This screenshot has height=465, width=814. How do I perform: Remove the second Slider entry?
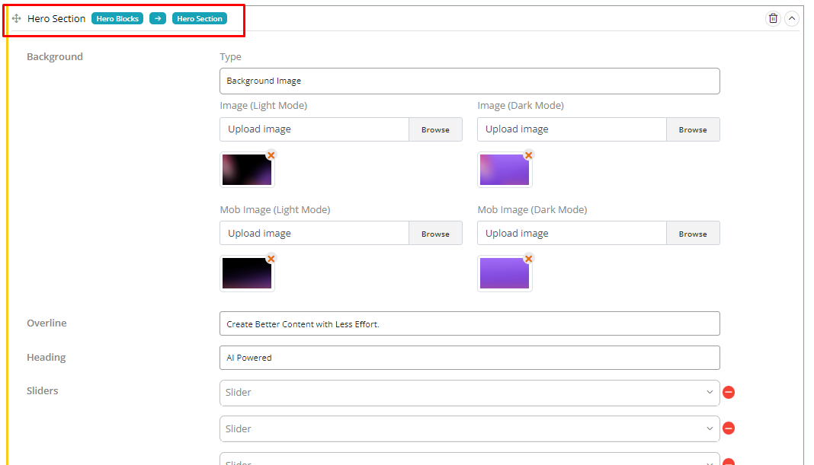pos(728,428)
